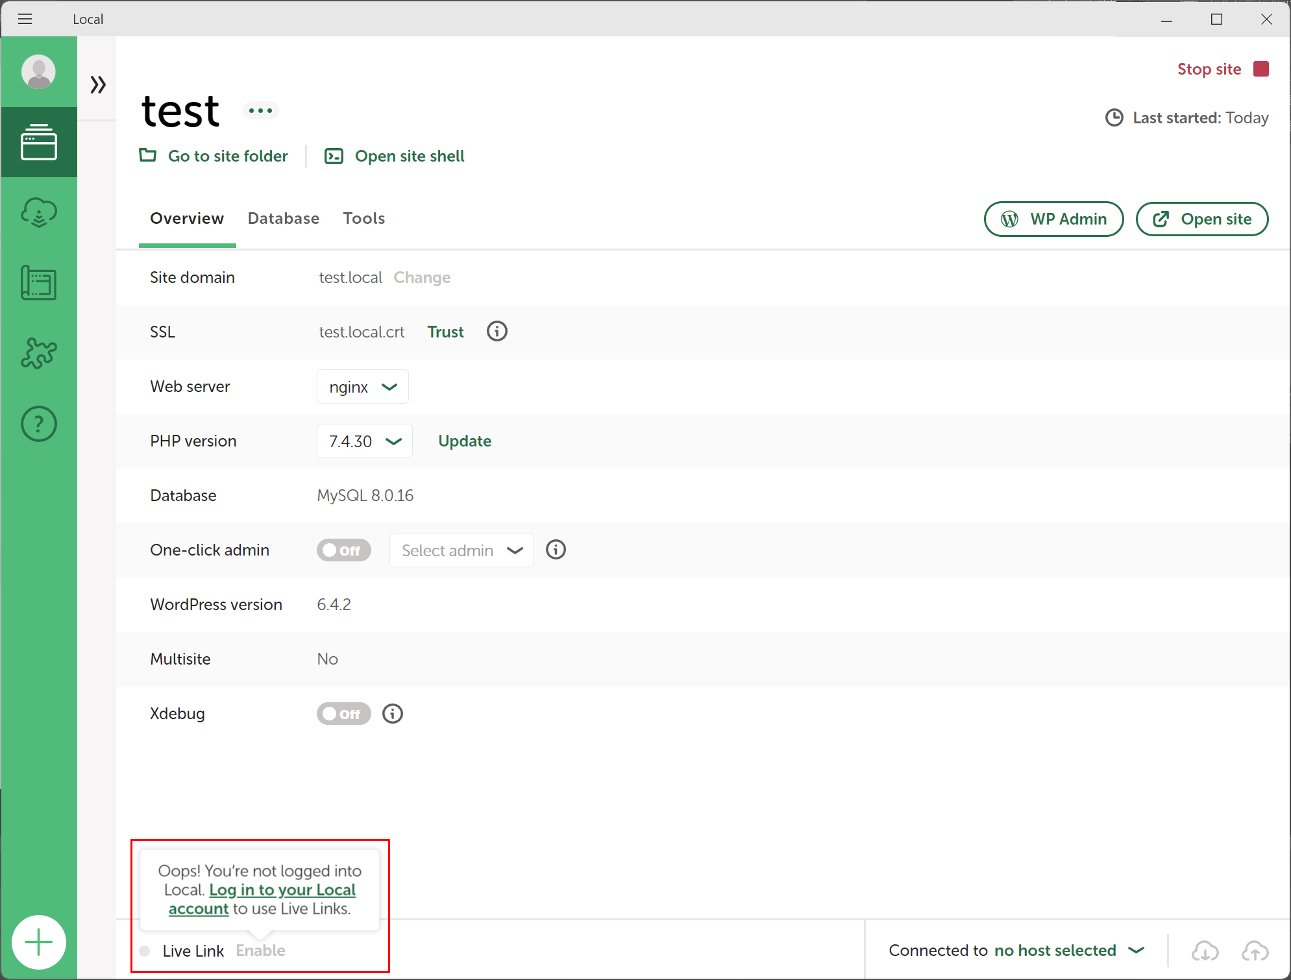Click Trust SSL certificate button
Image resolution: width=1291 pixels, height=980 pixels.
(446, 332)
